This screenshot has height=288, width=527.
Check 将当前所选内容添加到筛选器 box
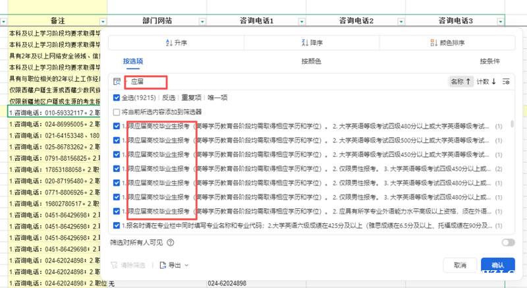click(x=117, y=112)
